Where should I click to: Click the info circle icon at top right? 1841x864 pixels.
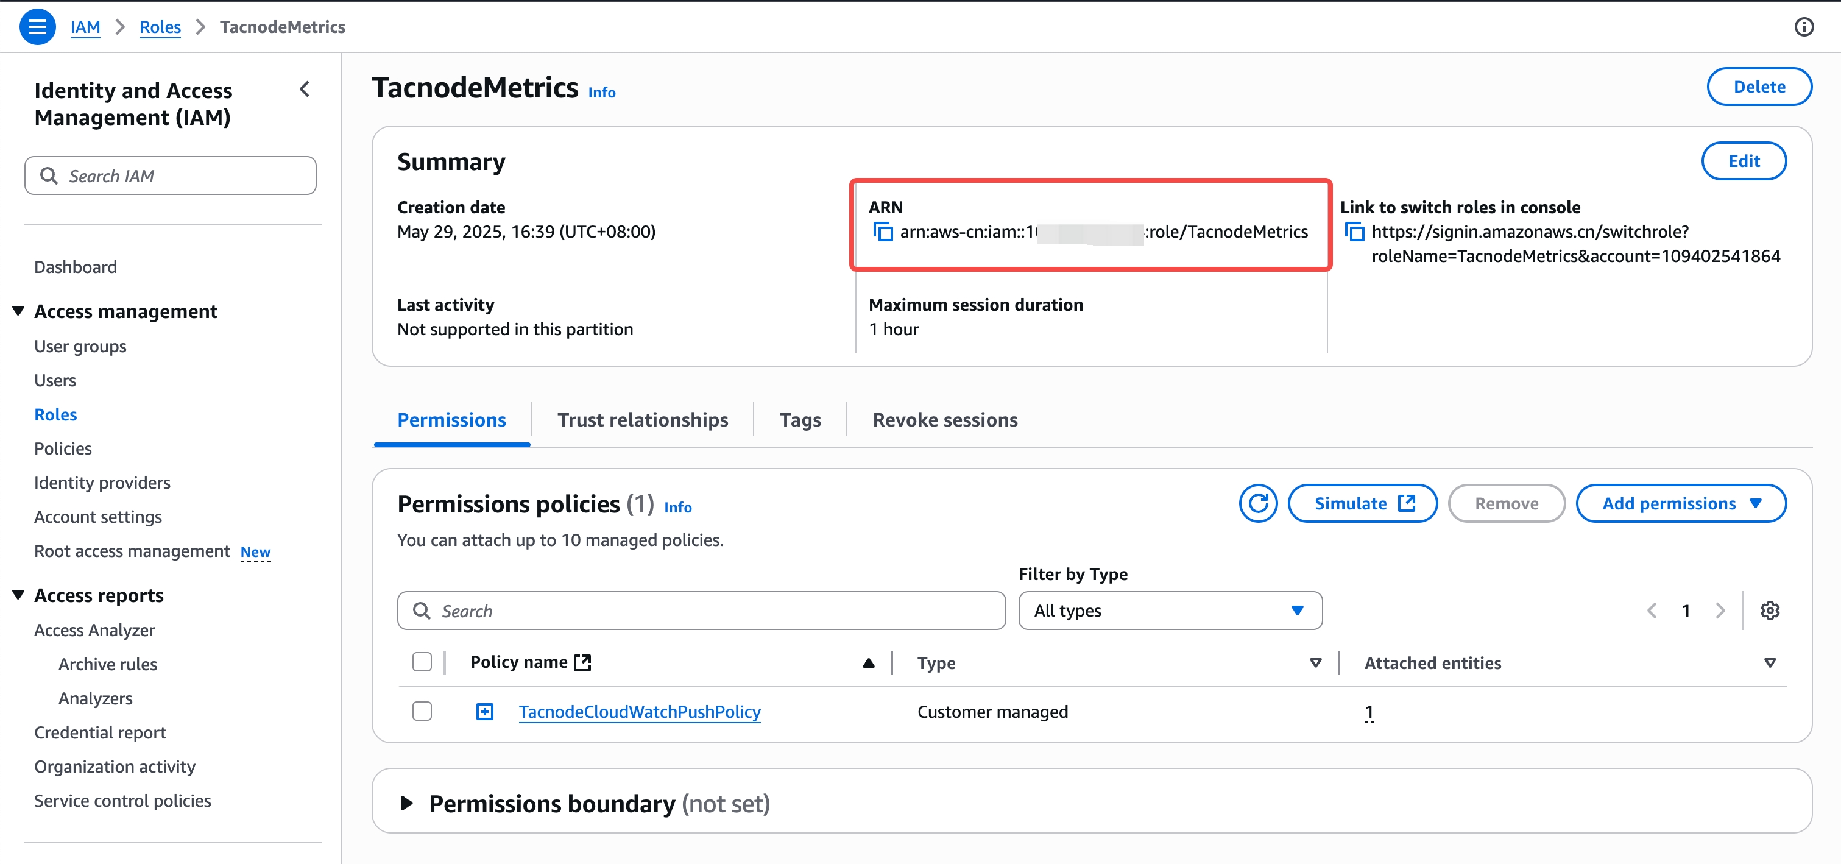pos(1804,27)
